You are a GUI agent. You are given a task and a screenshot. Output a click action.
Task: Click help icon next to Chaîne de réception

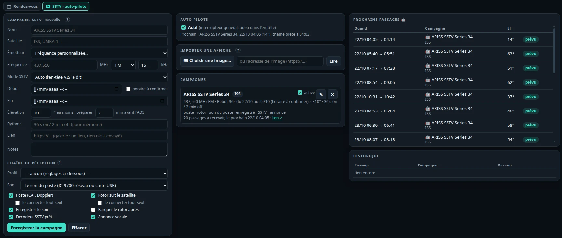coord(60,163)
